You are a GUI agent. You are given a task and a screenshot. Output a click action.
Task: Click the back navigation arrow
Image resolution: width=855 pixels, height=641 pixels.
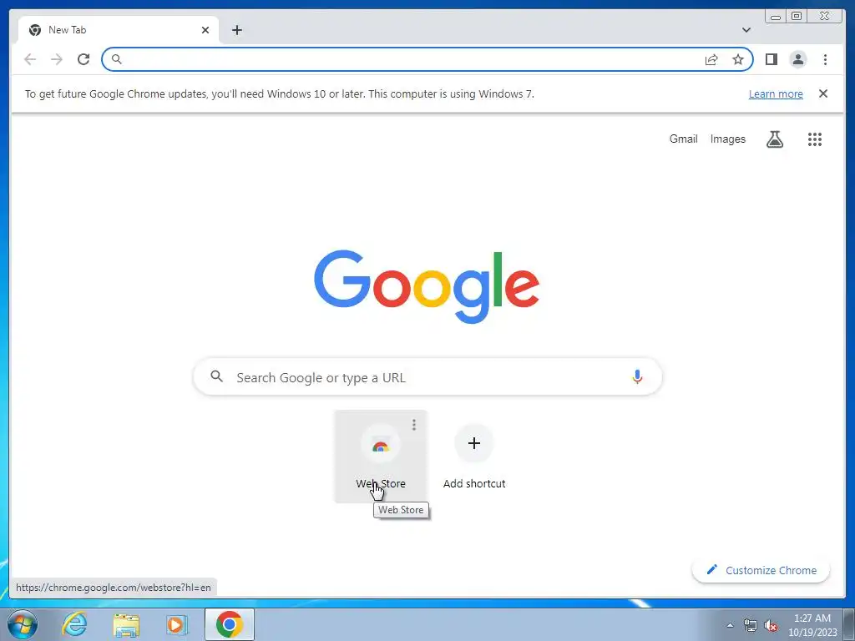tap(30, 59)
